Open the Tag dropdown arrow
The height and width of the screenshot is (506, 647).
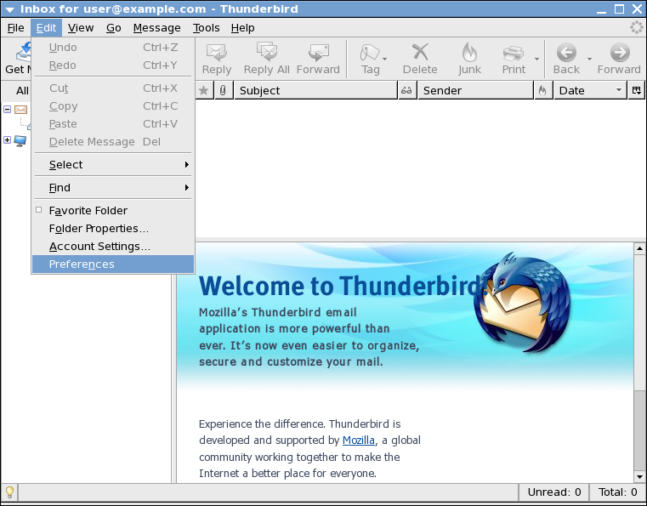(385, 59)
